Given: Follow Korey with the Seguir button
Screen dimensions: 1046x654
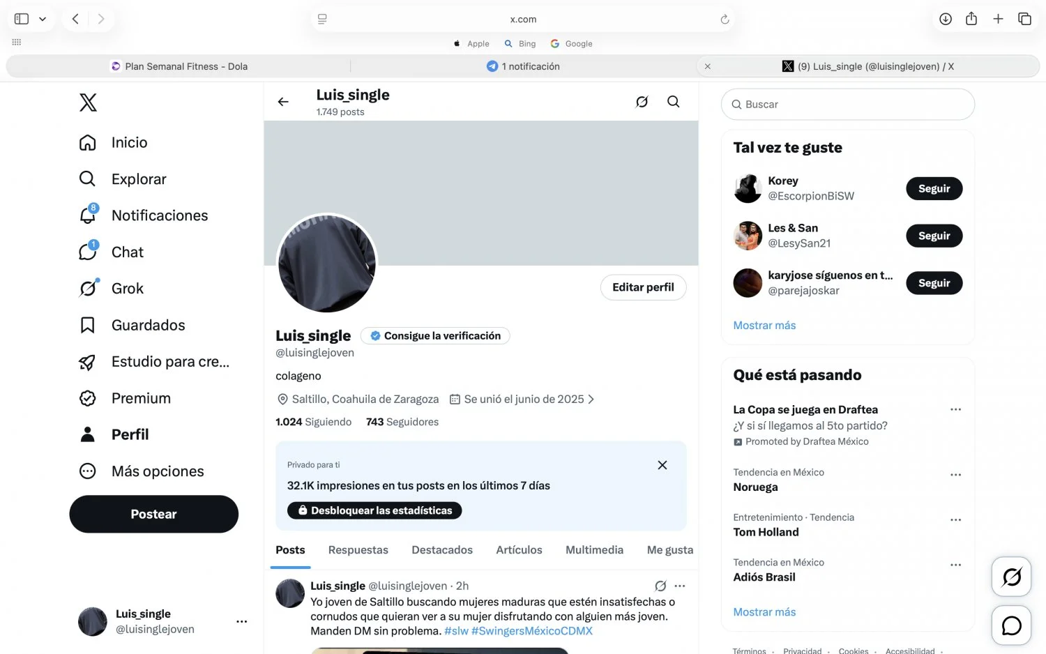Looking at the screenshot, I should (x=934, y=188).
